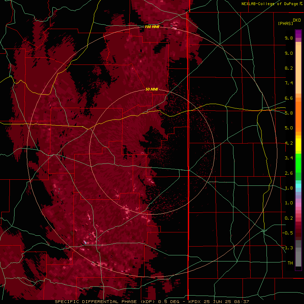
Task: Pick the cyan segment of the color bar
Action: pyautogui.click(x=298, y=185)
